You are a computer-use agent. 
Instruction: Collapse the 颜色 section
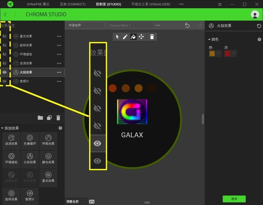[209, 40]
